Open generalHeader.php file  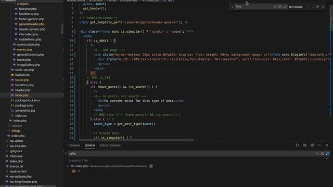point(31,24)
